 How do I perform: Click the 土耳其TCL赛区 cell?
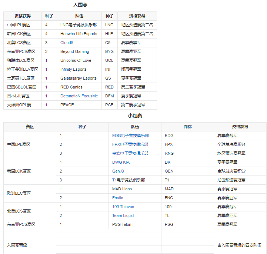[23, 78]
